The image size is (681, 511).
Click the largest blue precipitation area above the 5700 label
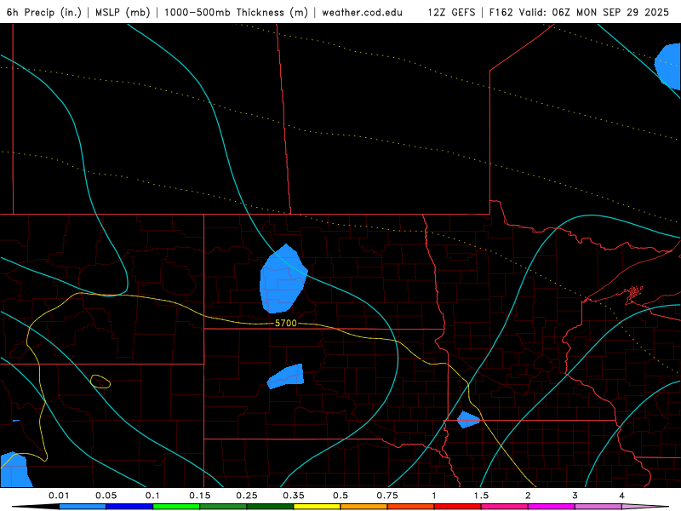click(283, 280)
